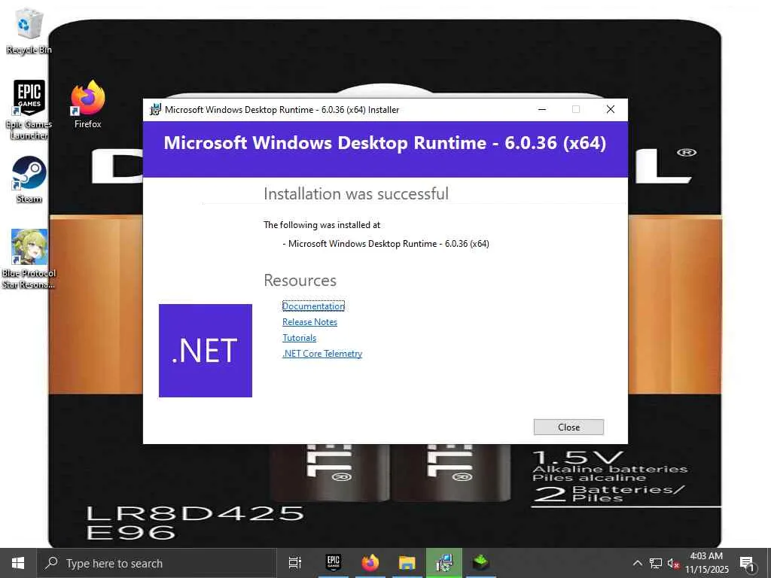
Task: Click the 'Resources' heading text
Action: coord(300,280)
